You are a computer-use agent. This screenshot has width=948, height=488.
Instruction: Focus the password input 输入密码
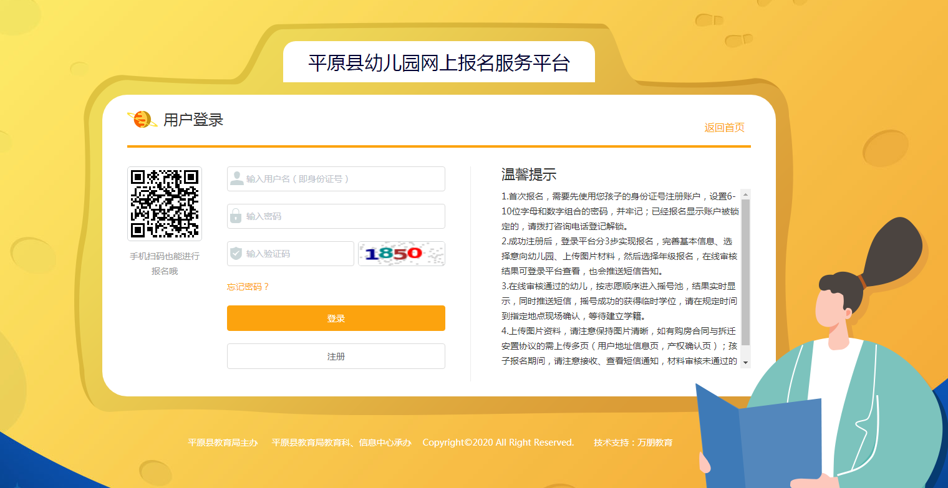[x=336, y=216]
